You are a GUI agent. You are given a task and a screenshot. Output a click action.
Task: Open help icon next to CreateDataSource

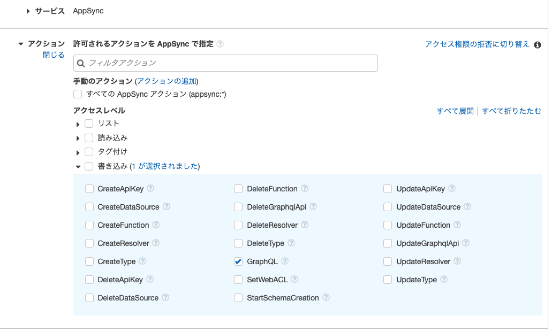pyautogui.click(x=166, y=207)
